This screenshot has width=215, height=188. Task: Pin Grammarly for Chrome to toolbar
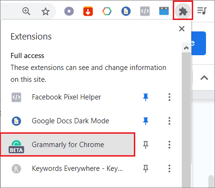(x=146, y=145)
